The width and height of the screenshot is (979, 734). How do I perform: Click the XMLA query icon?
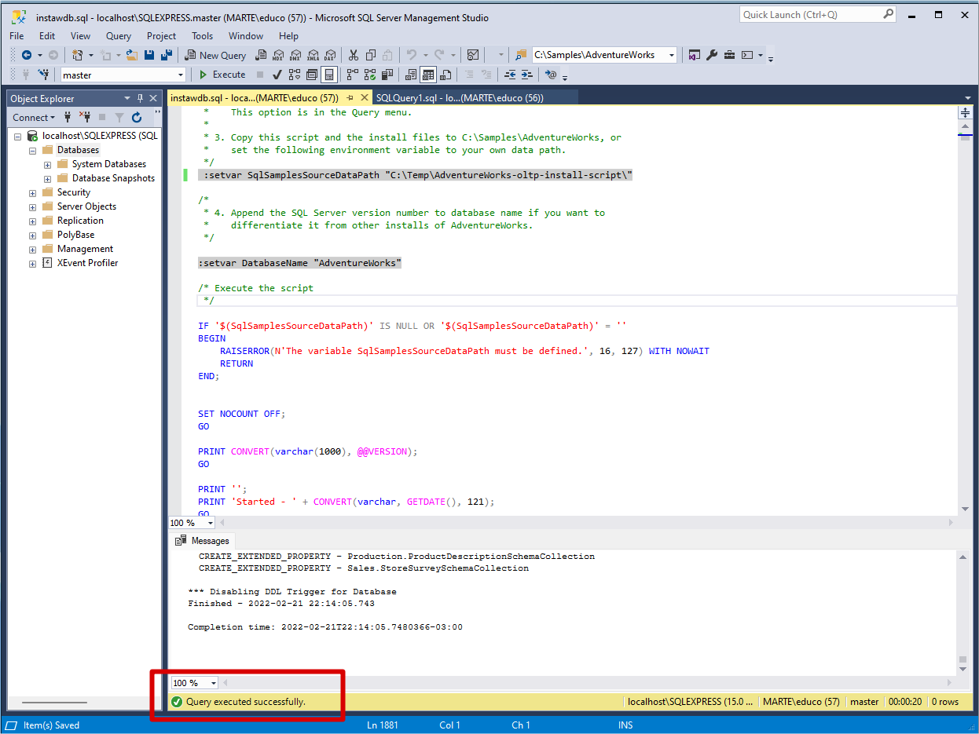pos(313,55)
